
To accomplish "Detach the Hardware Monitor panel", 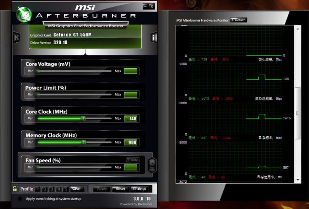I will pyautogui.click(x=238, y=20).
